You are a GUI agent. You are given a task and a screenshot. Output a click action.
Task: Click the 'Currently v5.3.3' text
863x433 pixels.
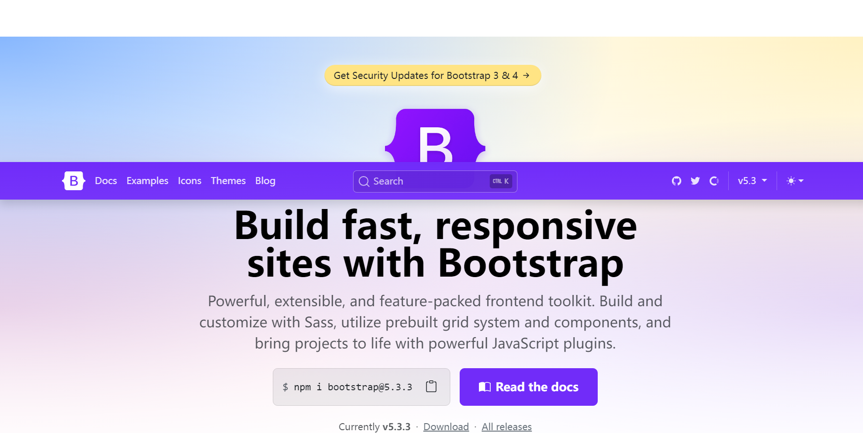(x=375, y=426)
